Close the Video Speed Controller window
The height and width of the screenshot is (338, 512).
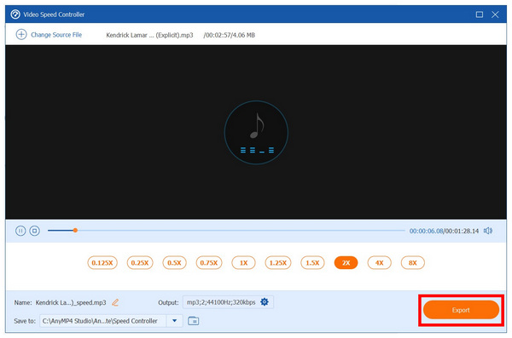(495, 14)
